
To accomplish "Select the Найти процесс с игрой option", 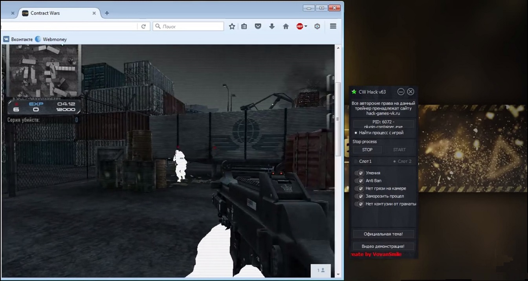I will tap(356, 133).
